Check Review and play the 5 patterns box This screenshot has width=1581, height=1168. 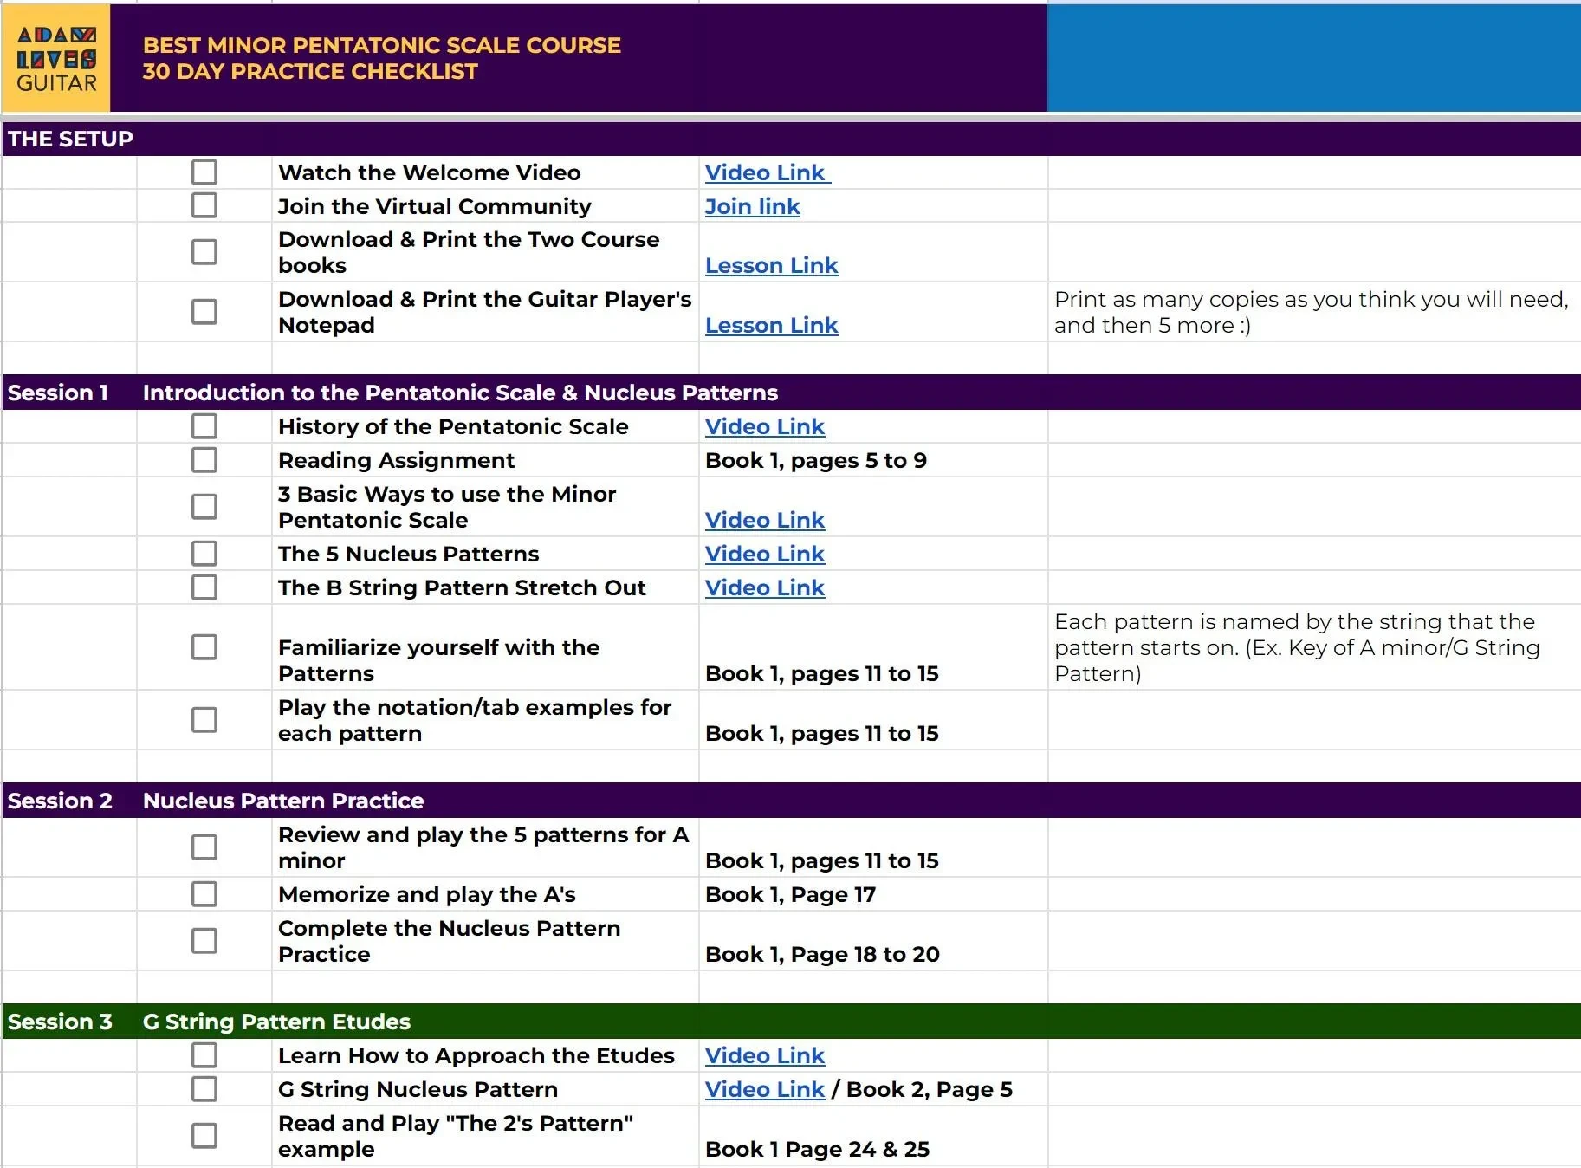[204, 847]
